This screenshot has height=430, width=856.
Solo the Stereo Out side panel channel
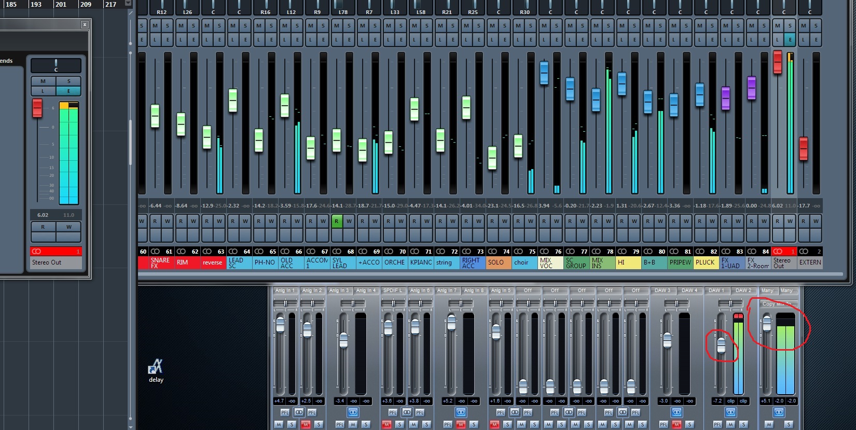pyautogui.click(x=68, y=81)
